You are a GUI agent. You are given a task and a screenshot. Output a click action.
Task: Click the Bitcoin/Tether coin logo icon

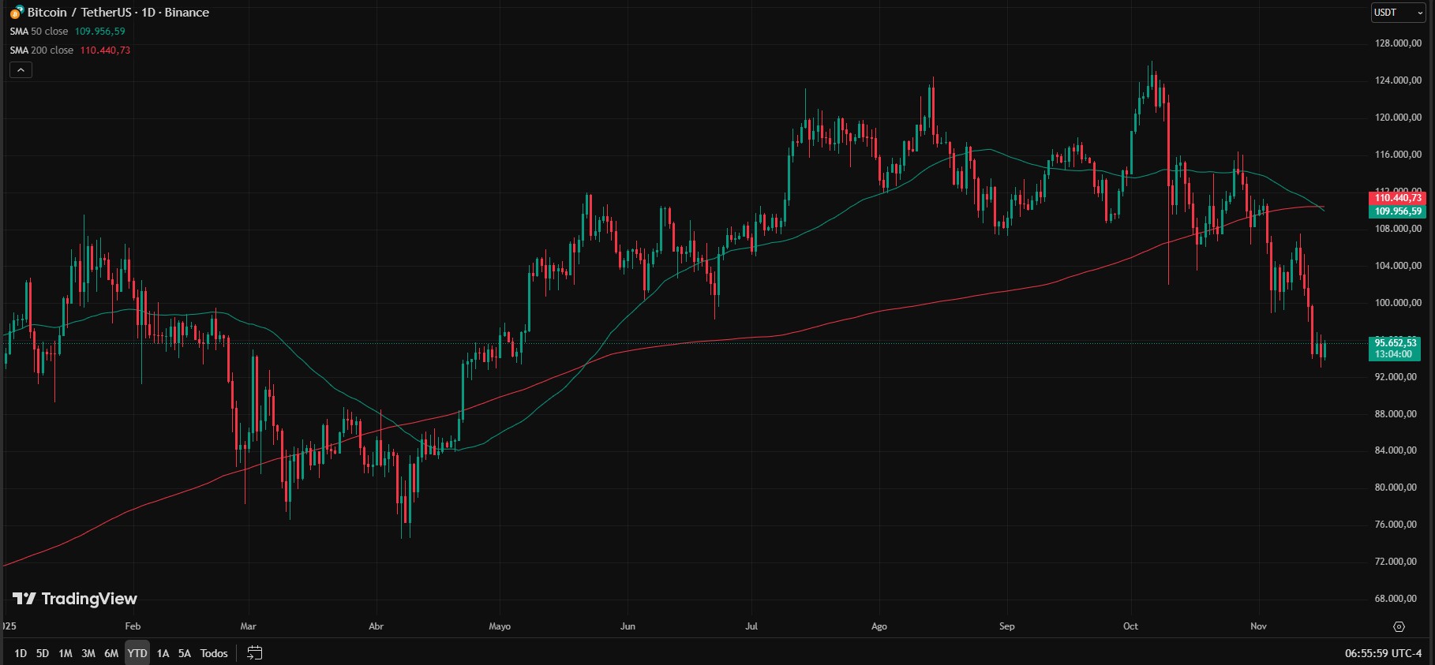(x=17, y=13)
